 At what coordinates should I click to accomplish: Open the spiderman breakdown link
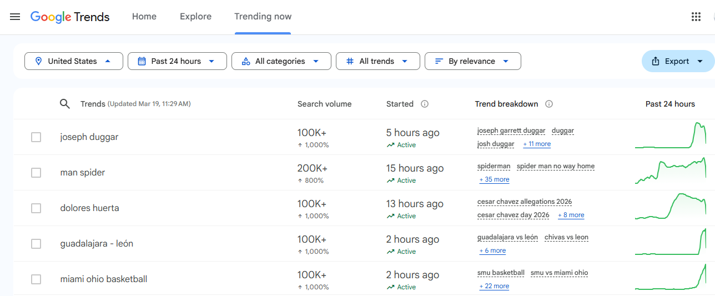click(494, 166)
